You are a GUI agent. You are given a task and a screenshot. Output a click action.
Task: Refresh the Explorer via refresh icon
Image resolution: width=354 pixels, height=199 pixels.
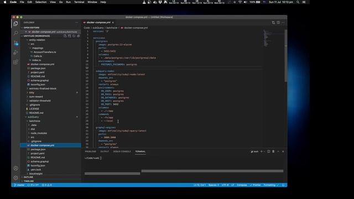tap(74, 36)
